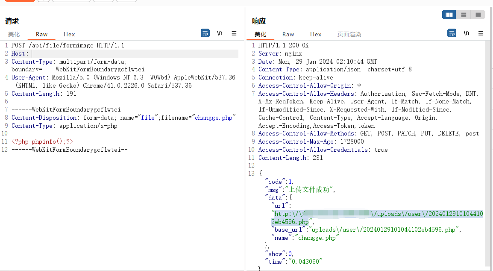Click the JSON "name":"changge.php" line
This screenshot has width=493, height=271.
click(x=305, y=238)
